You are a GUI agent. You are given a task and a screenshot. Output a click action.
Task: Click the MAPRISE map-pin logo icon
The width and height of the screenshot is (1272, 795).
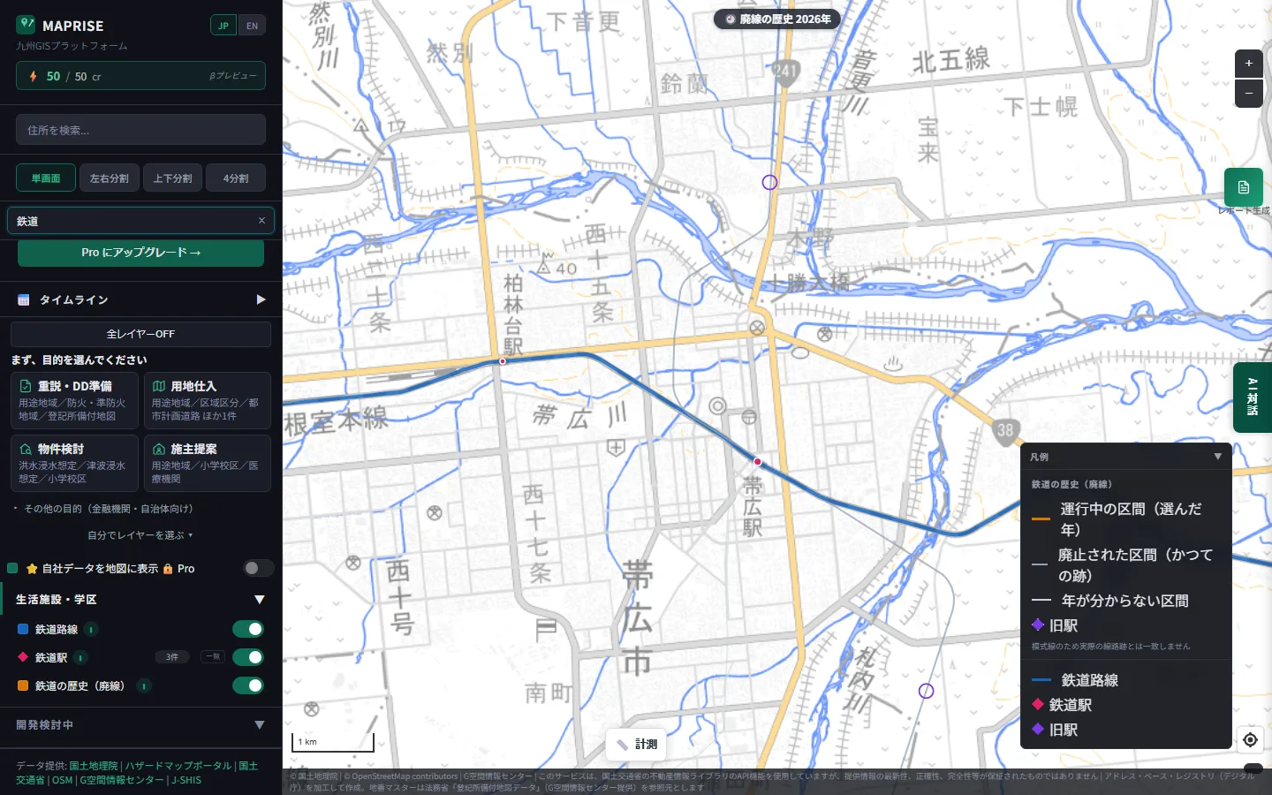tap(26, 25)
